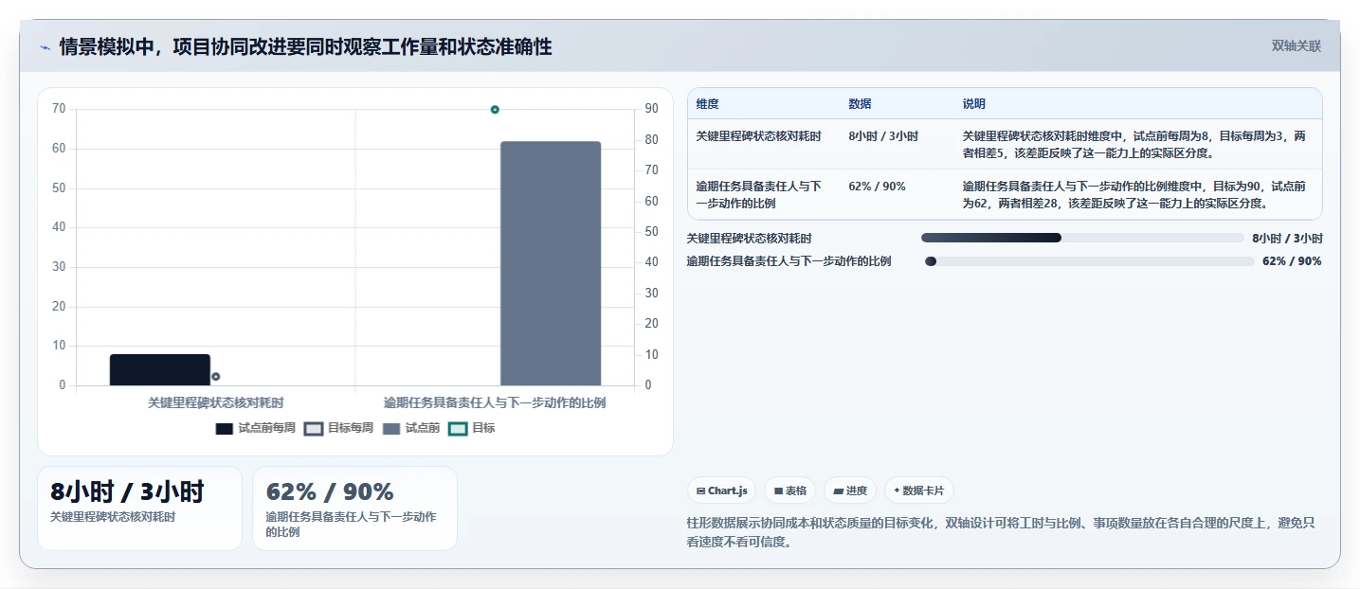Toggle the 目标每周 legend item

(338, 428)
